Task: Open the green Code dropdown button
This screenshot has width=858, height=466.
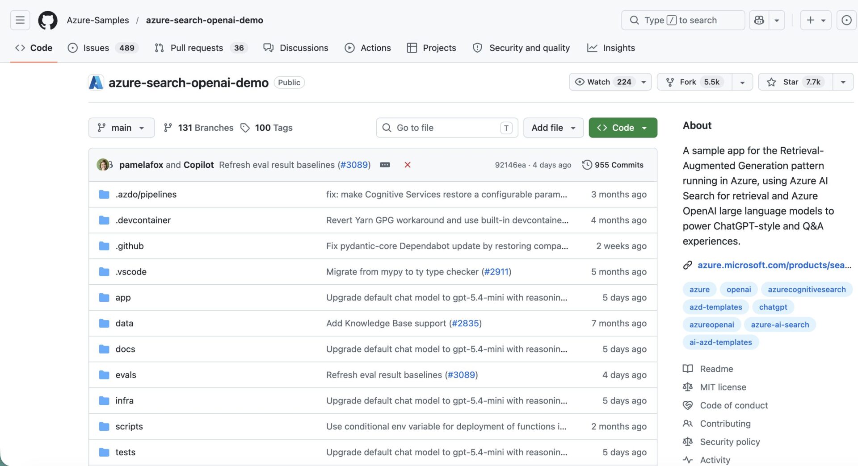Action: pos(622,128)
